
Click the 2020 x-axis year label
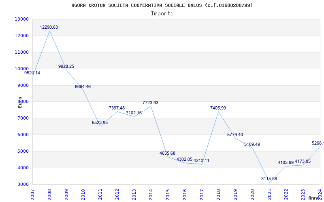pyautogui.click(x=252, y=195)
